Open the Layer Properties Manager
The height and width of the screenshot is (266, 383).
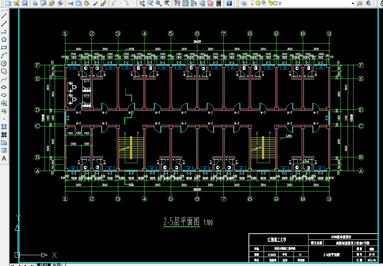coord(243,3)
